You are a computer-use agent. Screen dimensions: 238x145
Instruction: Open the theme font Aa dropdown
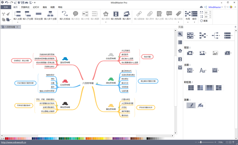click(x=203, y=70)
